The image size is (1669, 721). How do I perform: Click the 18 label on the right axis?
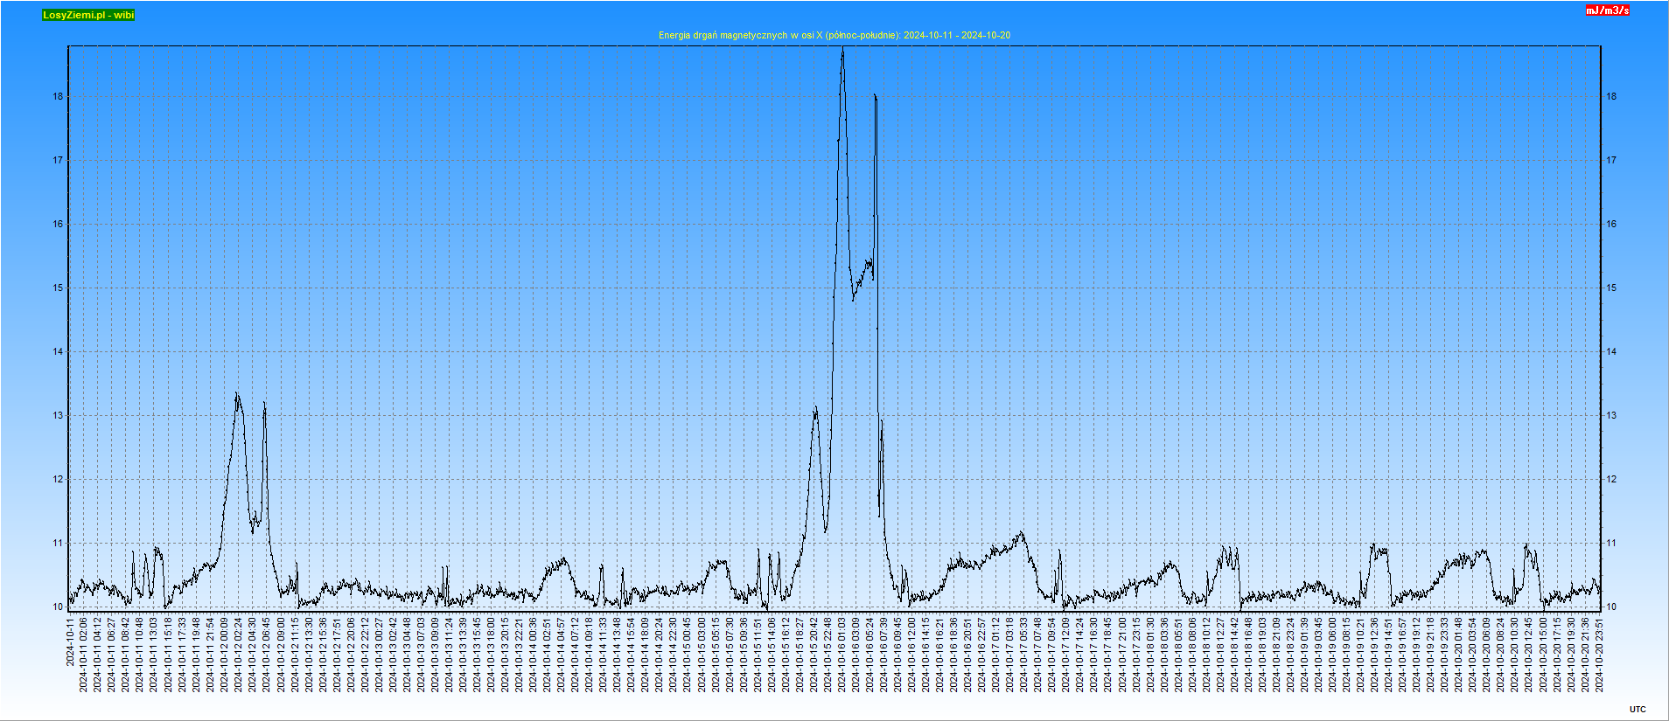pos(1611,97)
